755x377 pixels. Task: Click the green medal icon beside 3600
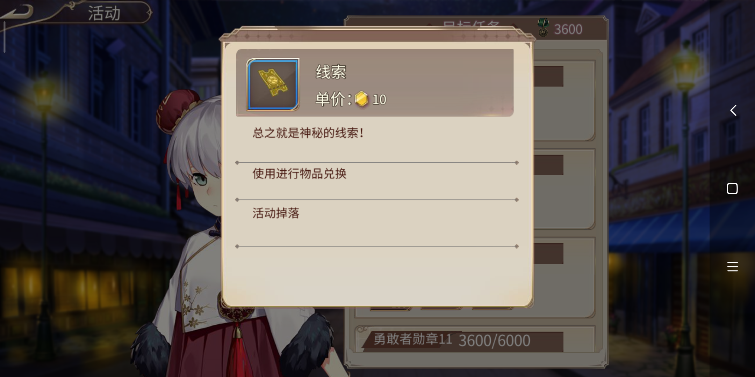544,28
